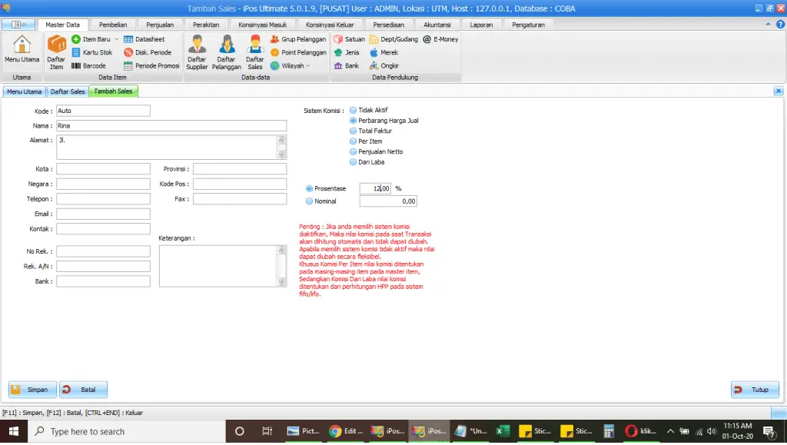
Task: Click Windows Start button
Action: click(14, 431)
